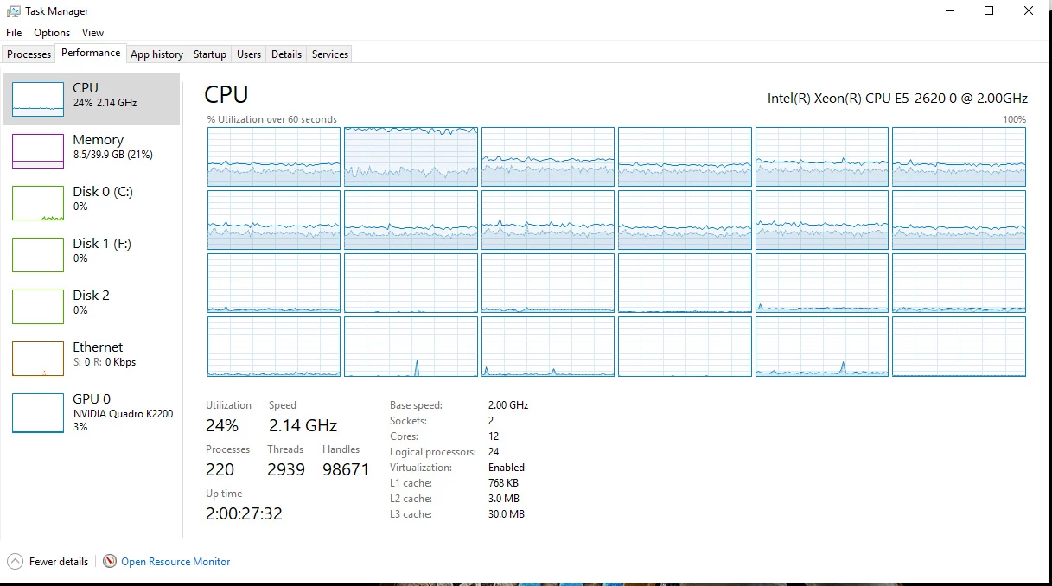The height and width of the screenshot is (586, 1052).
Task: Open the Users tab
Action: coord(249,54)
